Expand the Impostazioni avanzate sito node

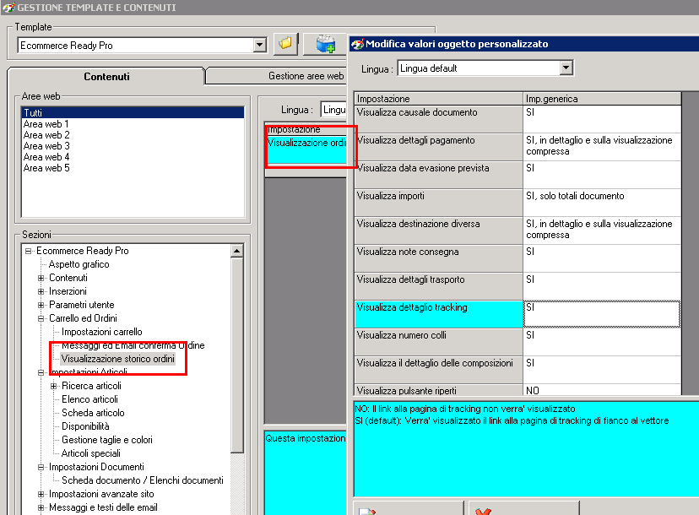coord(41,494)
